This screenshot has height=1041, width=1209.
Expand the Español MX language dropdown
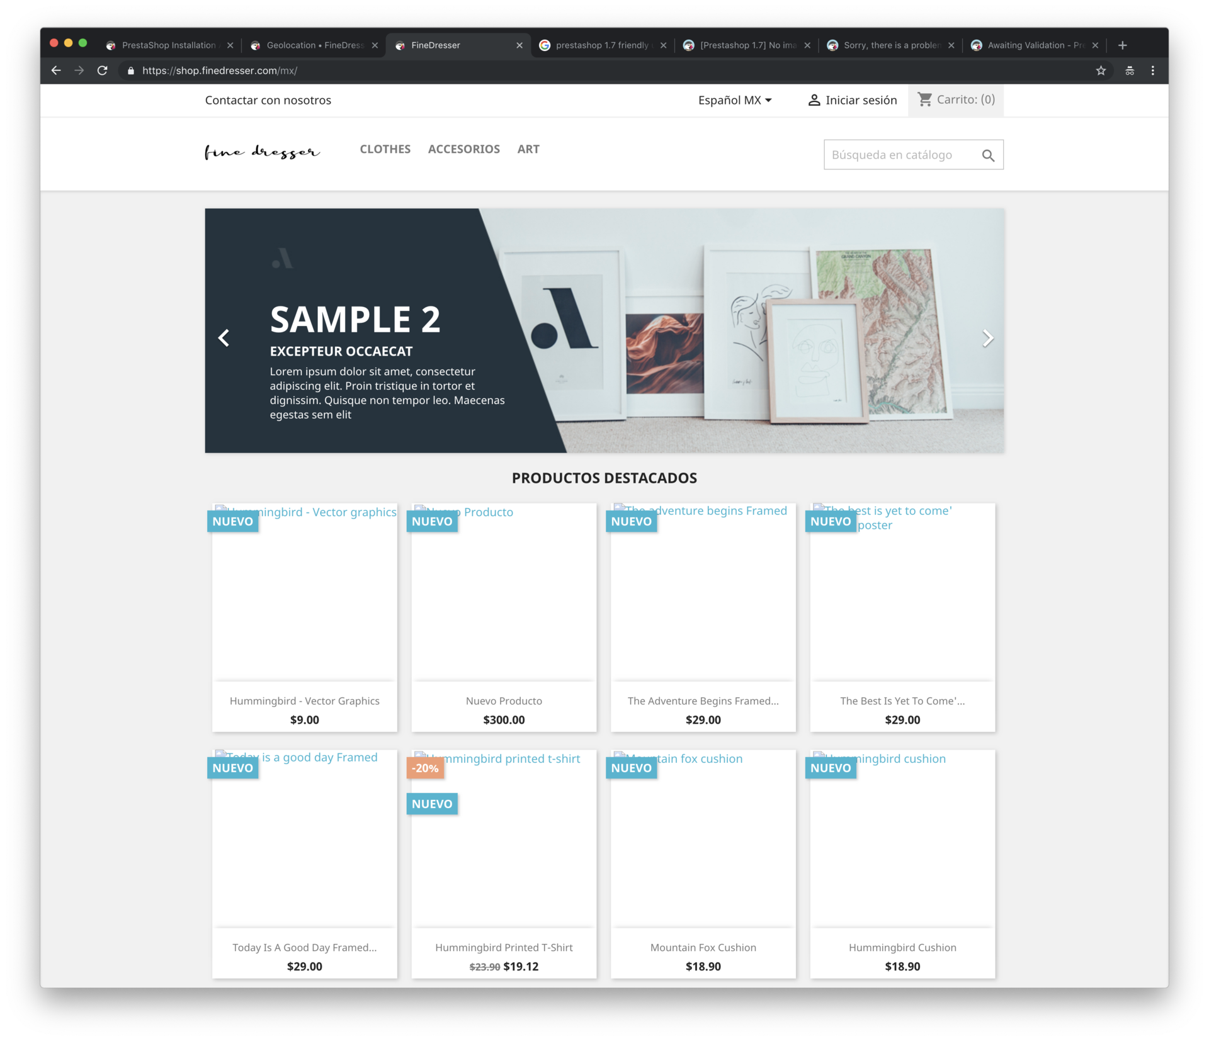pyautogui.click(x=734, y=100)
